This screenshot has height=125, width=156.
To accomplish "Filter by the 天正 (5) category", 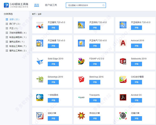I will pos(12,28).
